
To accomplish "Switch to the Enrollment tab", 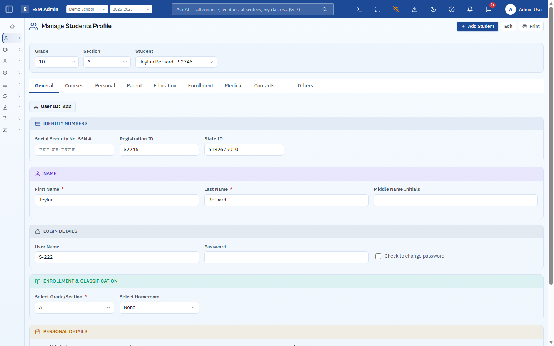I will pyautogui.click(x=200, y=86).
